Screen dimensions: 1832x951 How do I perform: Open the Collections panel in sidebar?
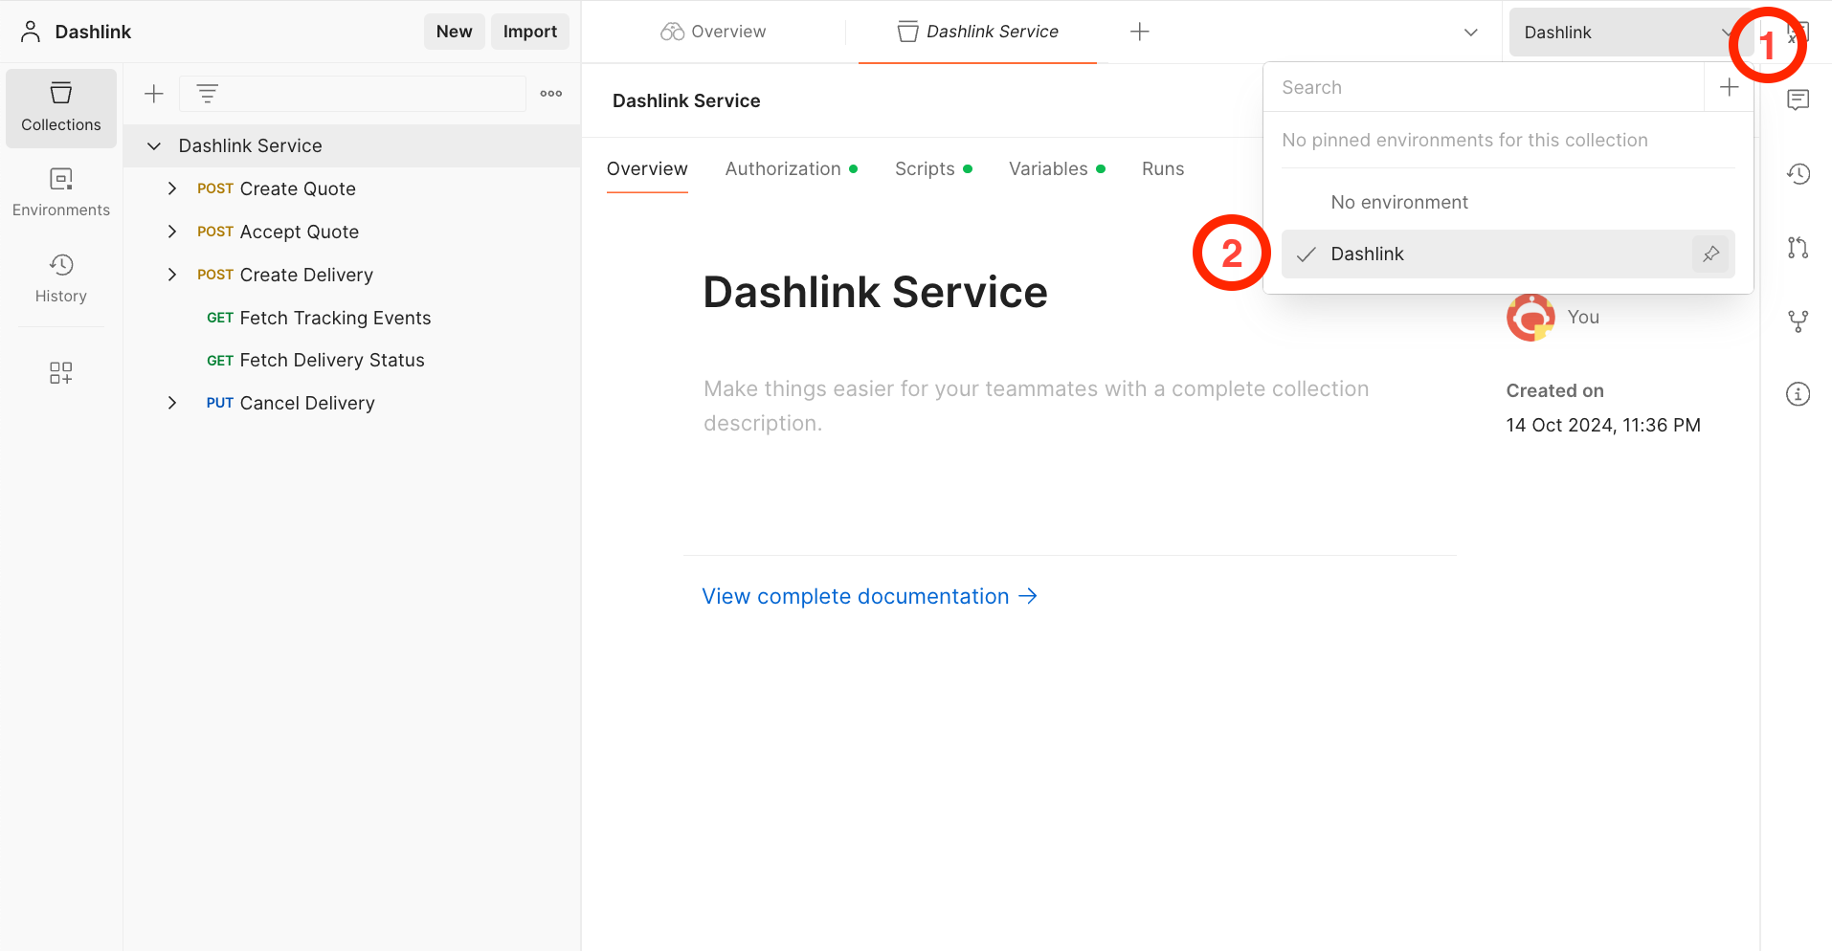(x=60, y=108)
